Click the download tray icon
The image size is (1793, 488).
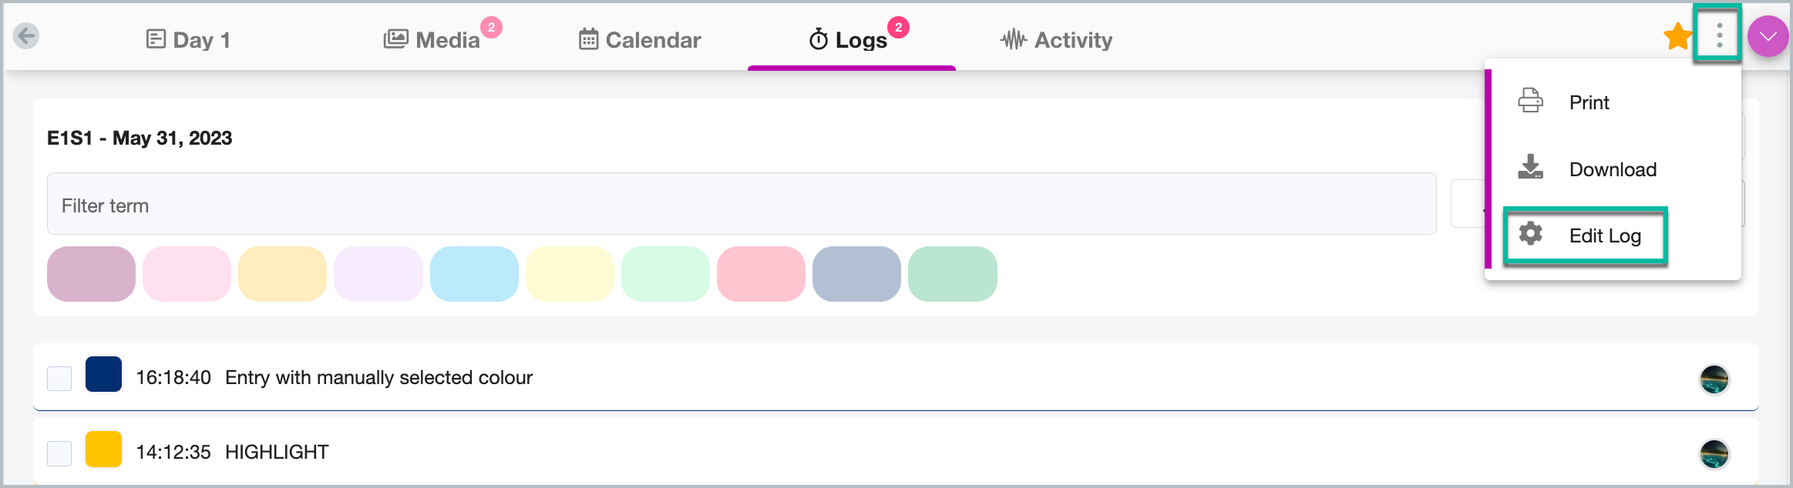point(1530,167)
